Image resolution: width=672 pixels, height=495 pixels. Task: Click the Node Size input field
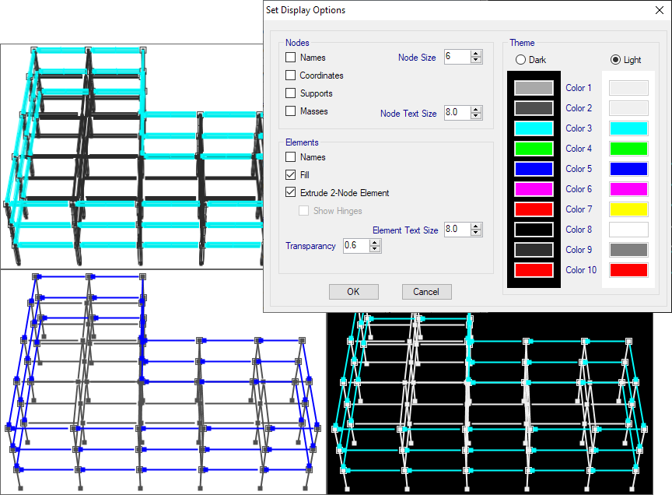[x=457, y=56]
